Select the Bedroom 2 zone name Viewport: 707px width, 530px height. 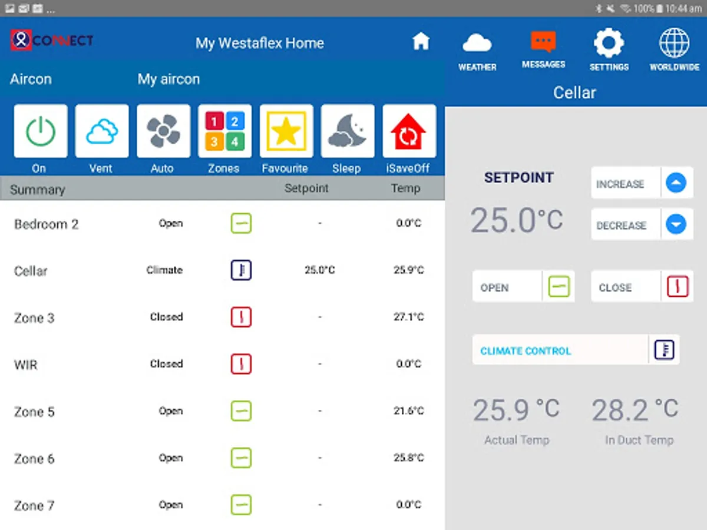click(x=47, y=224)
